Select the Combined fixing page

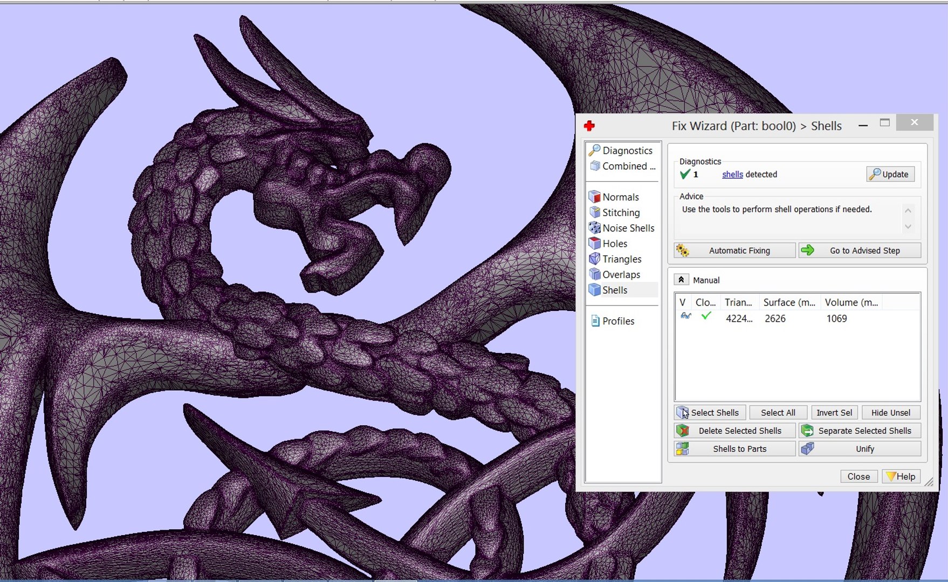pyautogui.click(x=623, y=166)
